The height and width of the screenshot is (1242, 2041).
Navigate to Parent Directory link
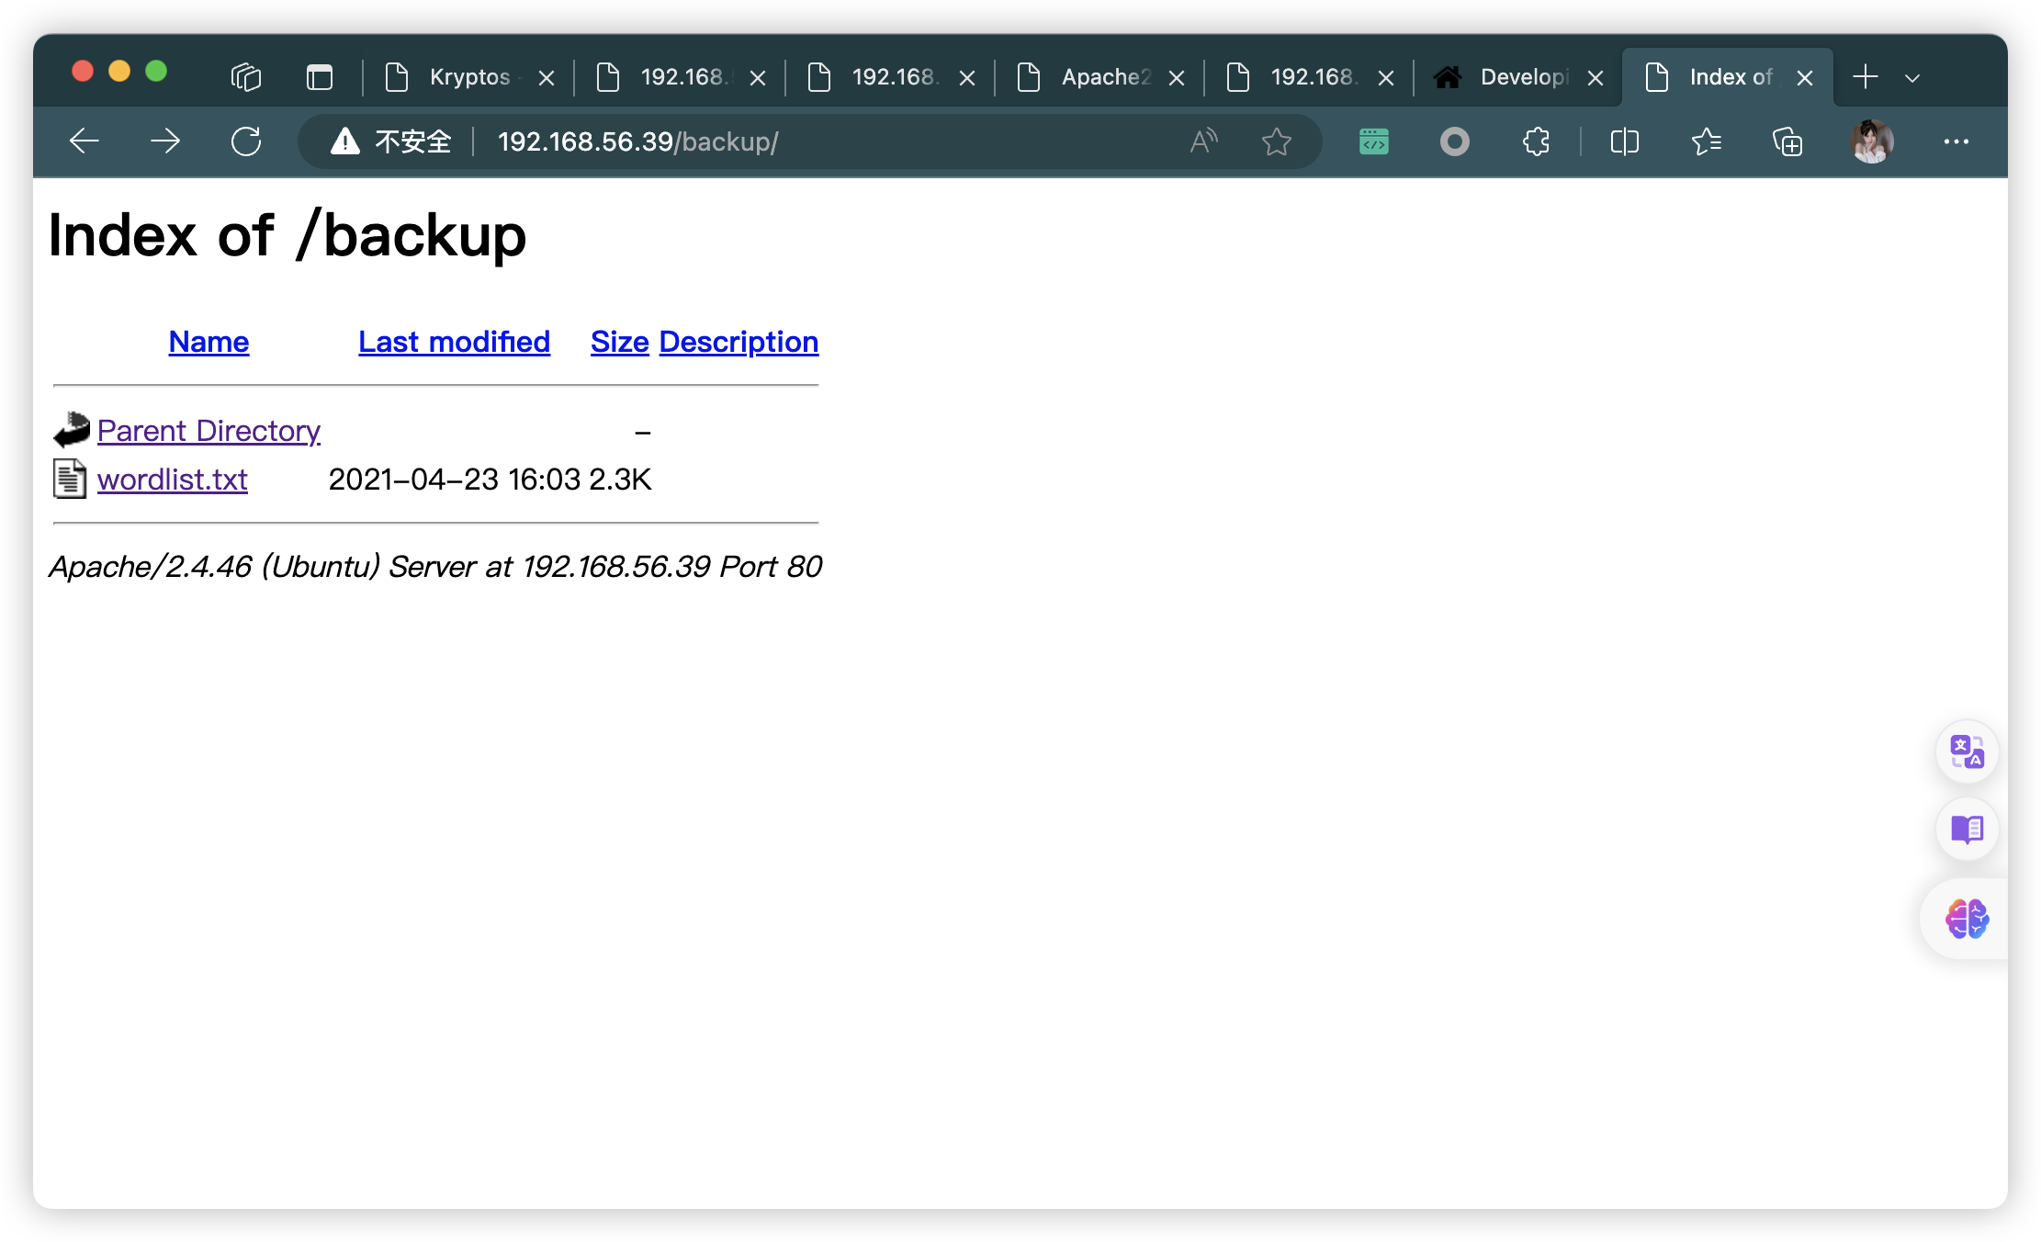210,429
